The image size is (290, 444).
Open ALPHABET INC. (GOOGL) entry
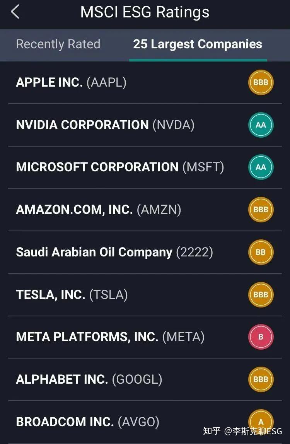tap(89, 379)
